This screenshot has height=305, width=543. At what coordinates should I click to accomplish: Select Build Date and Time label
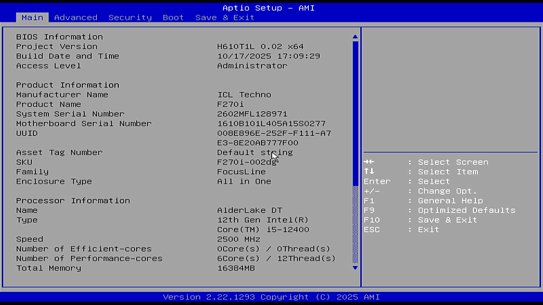(x=68, y=56)
